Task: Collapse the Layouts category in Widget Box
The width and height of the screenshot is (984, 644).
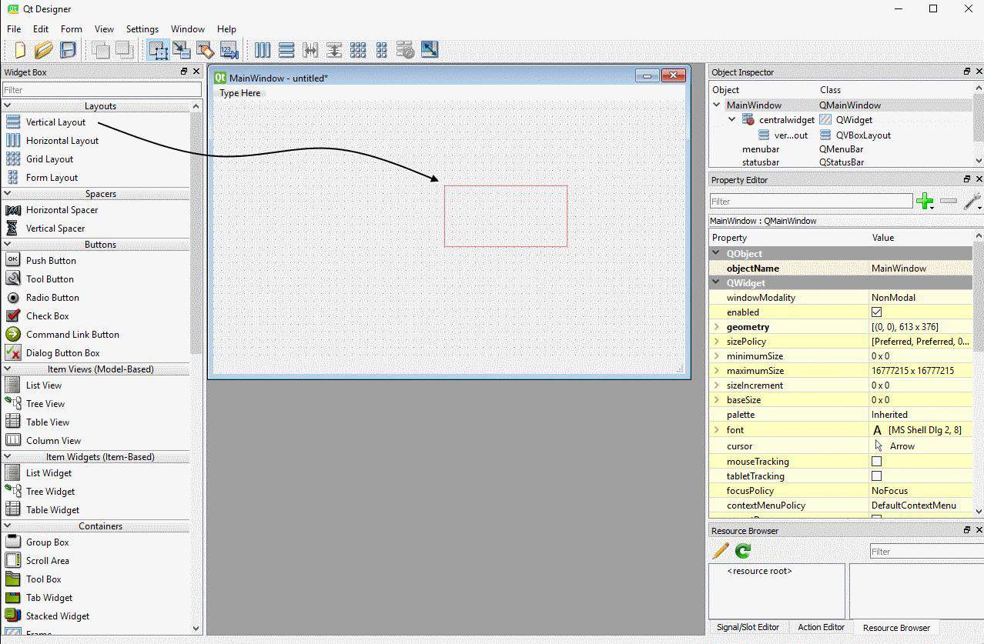Action: (8, 106)
